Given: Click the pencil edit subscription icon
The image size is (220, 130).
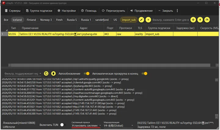Looking at the screenshot, I should (141, 20).
